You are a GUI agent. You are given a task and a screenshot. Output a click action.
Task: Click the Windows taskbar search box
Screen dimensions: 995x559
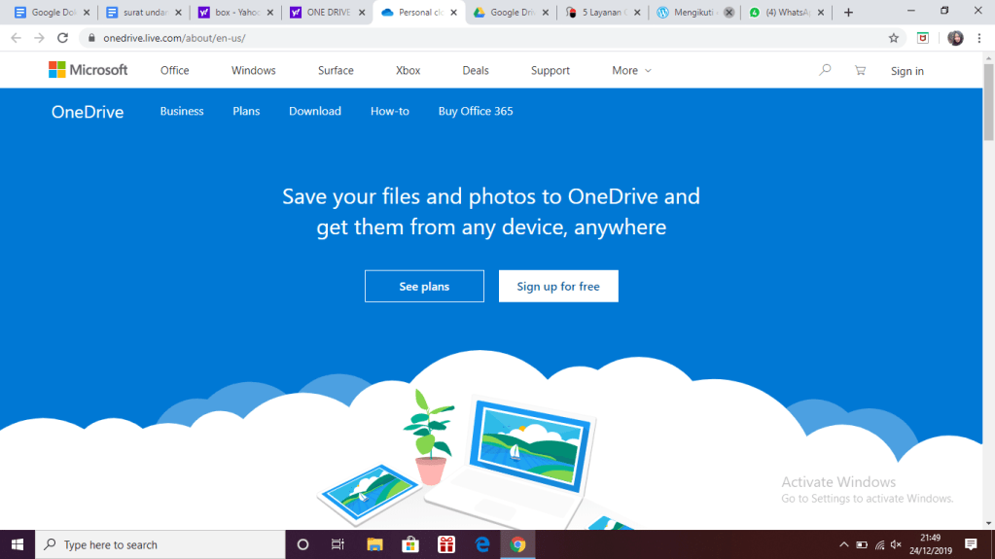160,544
